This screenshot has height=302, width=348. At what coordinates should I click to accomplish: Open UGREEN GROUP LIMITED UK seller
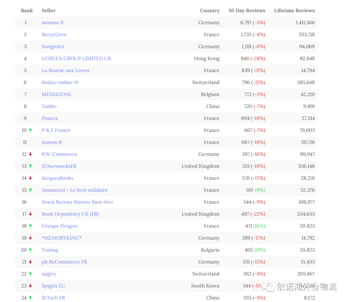(x=77, y=59)
